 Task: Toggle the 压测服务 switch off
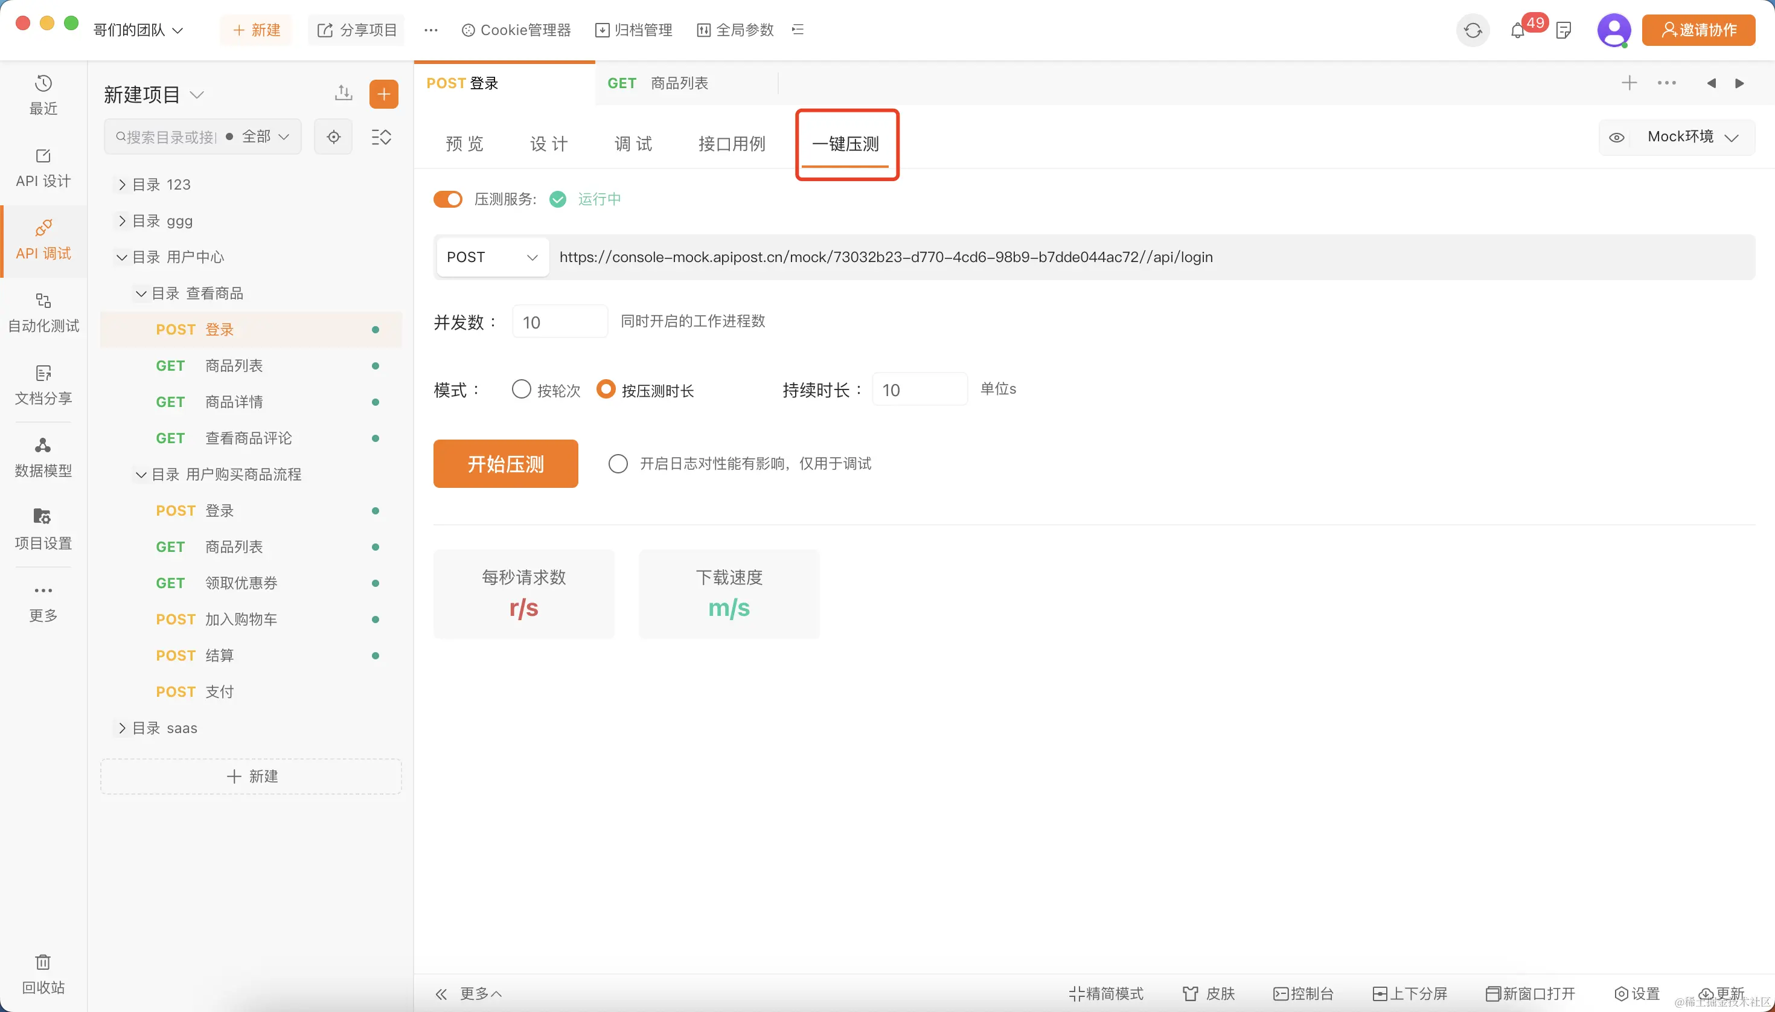(x=447, y=199)
